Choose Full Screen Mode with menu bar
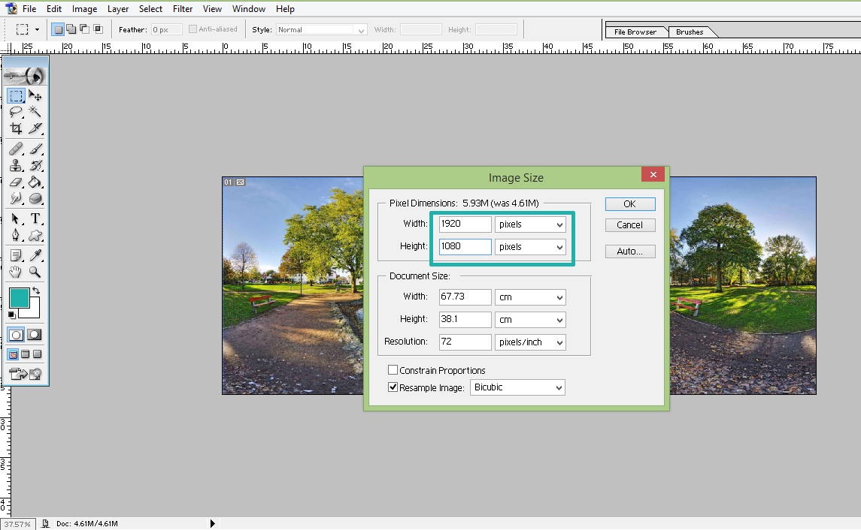 26,354
